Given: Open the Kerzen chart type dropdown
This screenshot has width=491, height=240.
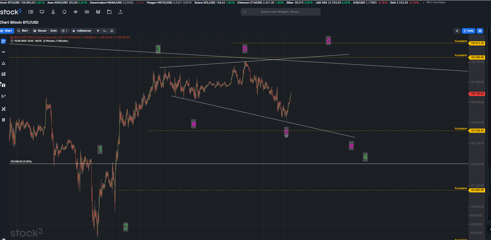Looking at the screenshot, I should coord(40,31).
